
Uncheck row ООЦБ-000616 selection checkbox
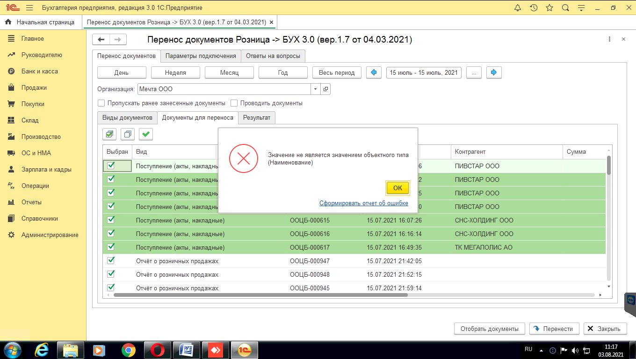(111, 233)
